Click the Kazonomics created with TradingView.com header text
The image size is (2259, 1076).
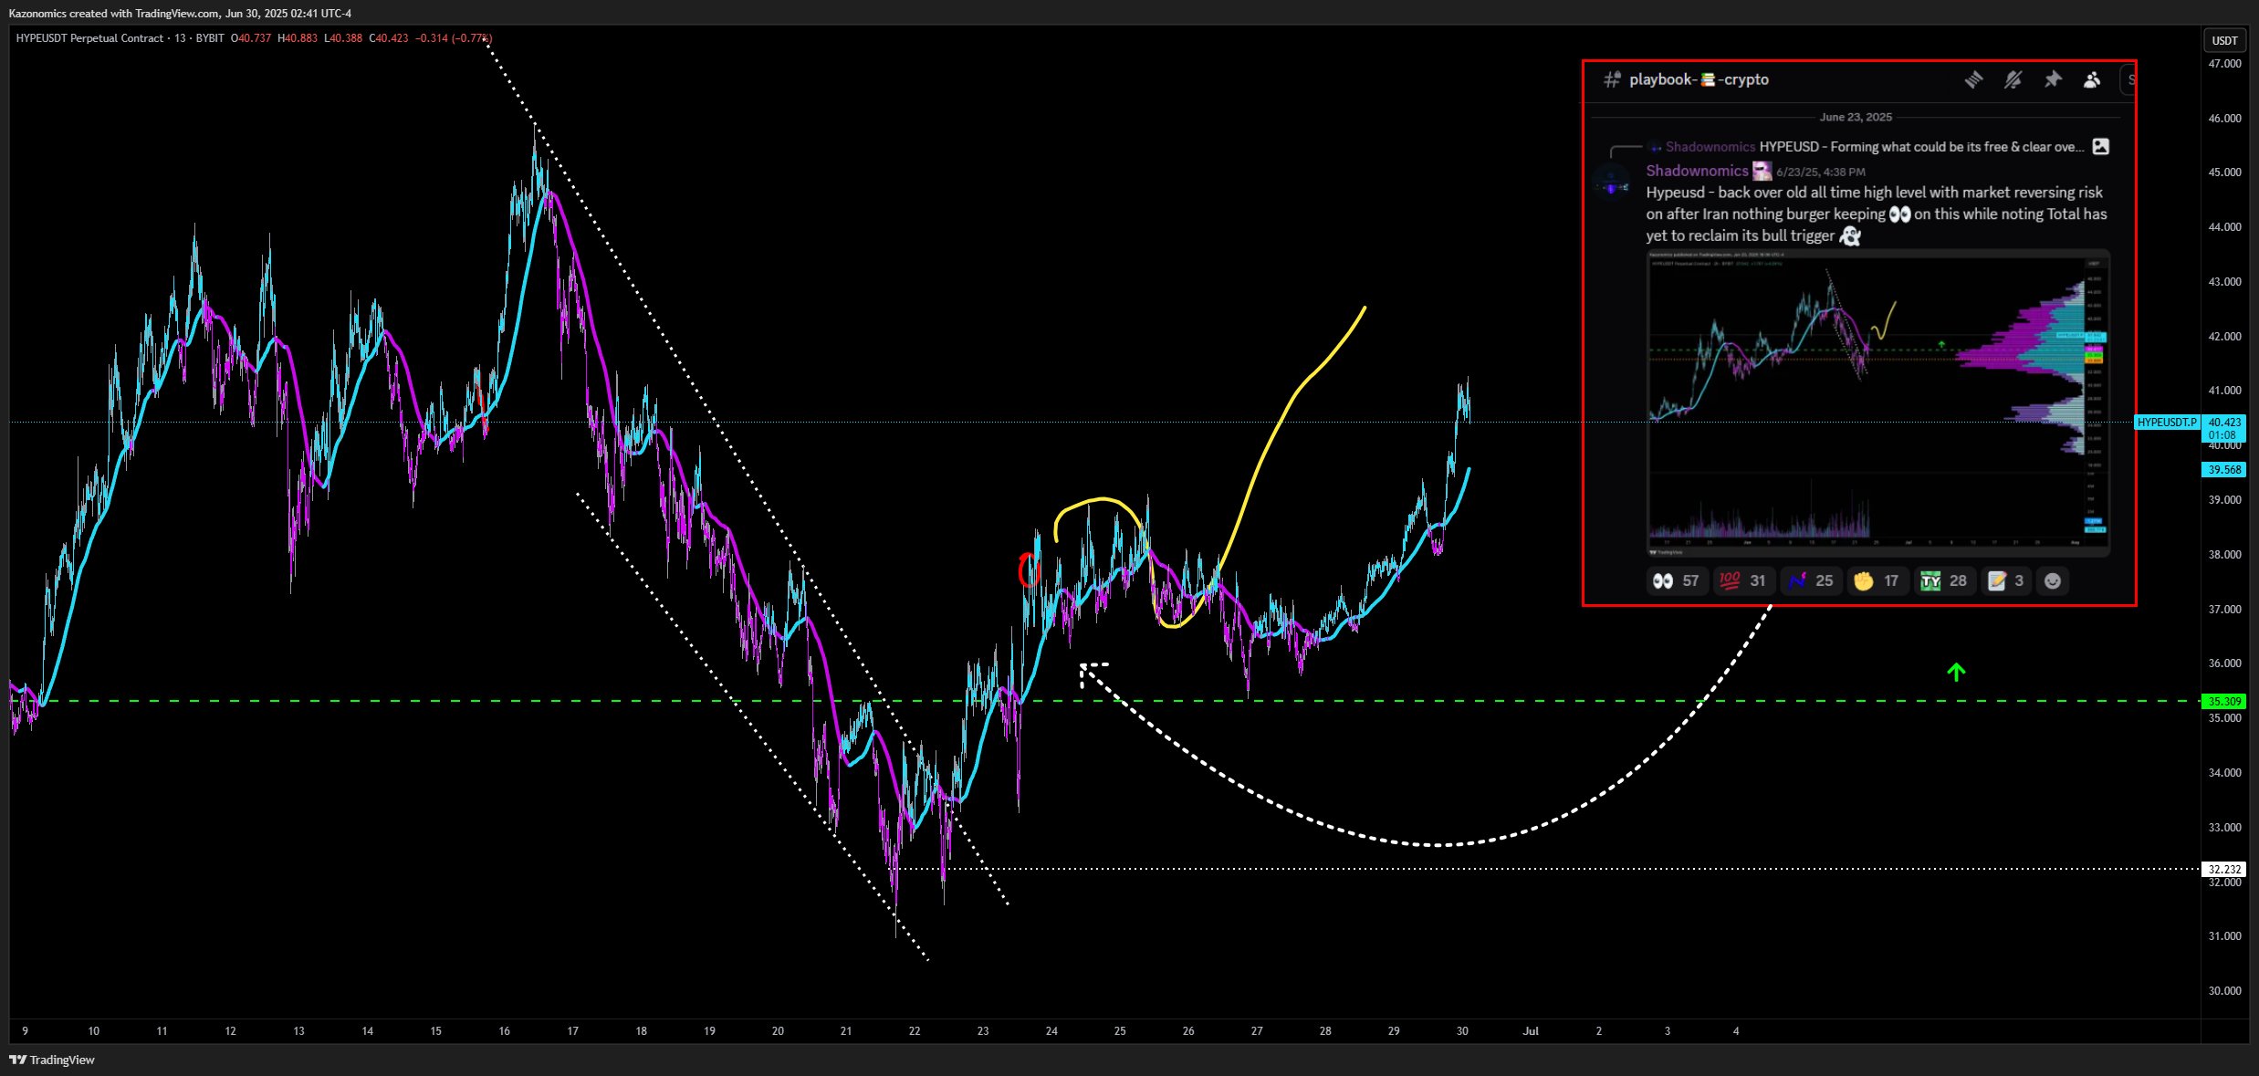click(180, 14)
